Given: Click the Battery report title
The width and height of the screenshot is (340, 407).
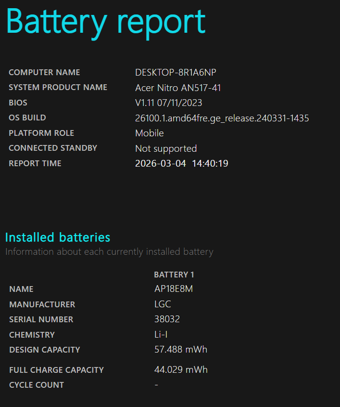Looking at the screenshot, I should point(106,22).
